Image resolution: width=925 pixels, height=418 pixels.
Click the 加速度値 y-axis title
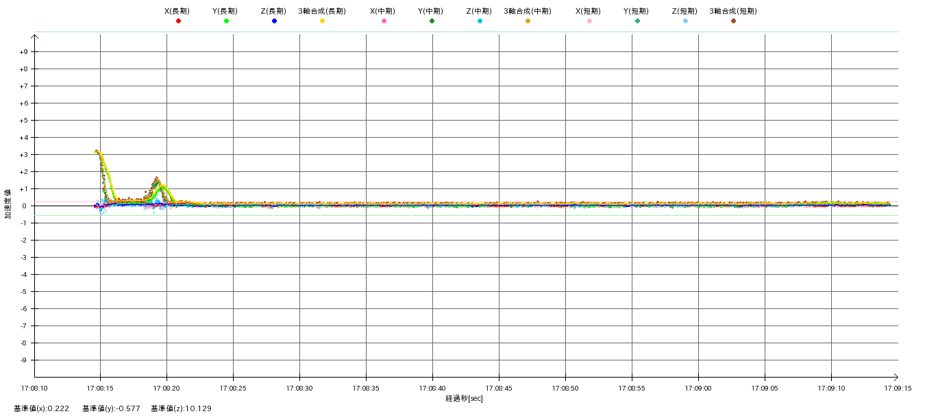click(x=9, y=204)
